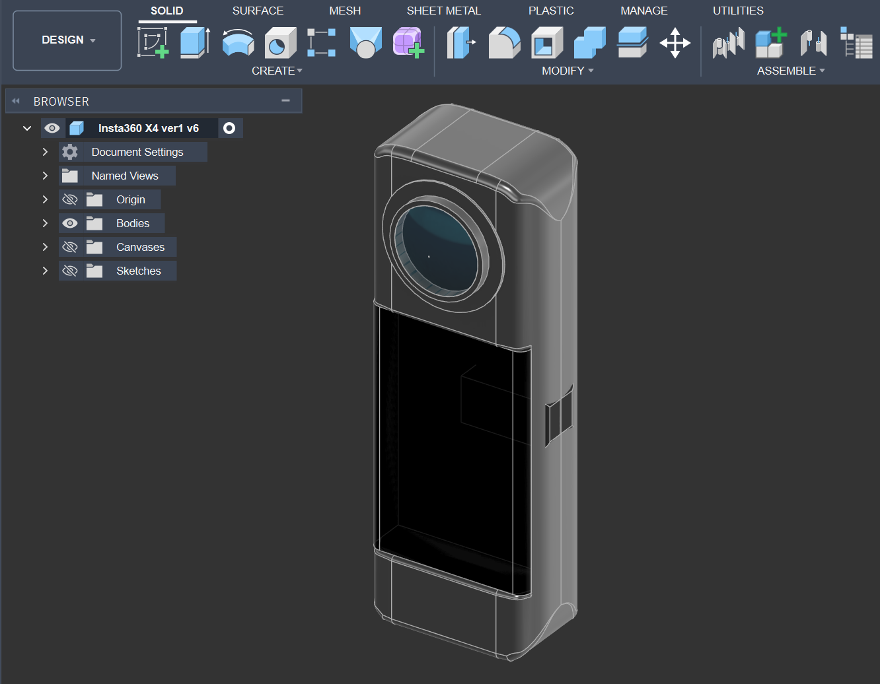Select the Hole tool
The image size is (880, 684).
[x=280, y=44]
